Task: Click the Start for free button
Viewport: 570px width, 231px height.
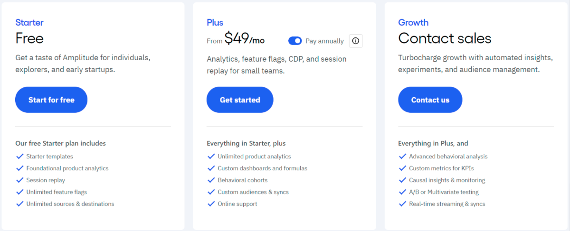Action: [51, 100]
